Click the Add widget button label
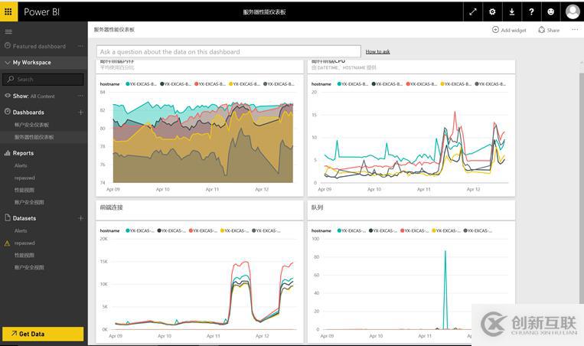Screen dimensions: 584x346 [x=514, y=30]
